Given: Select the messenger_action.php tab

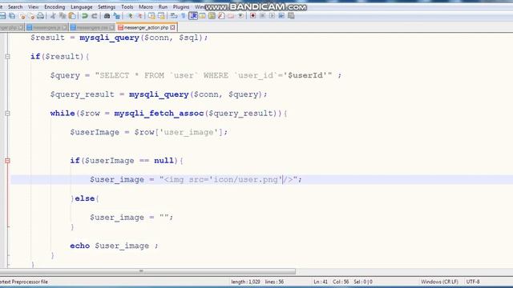Looking at the screenshot, I should (x=146, y=28).
